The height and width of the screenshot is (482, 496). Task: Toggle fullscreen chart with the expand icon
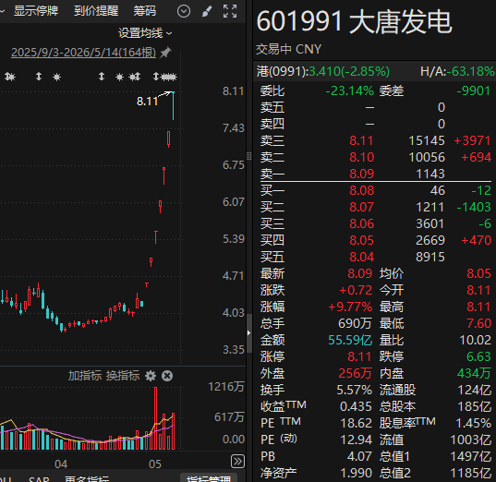(x=230, y=11)
